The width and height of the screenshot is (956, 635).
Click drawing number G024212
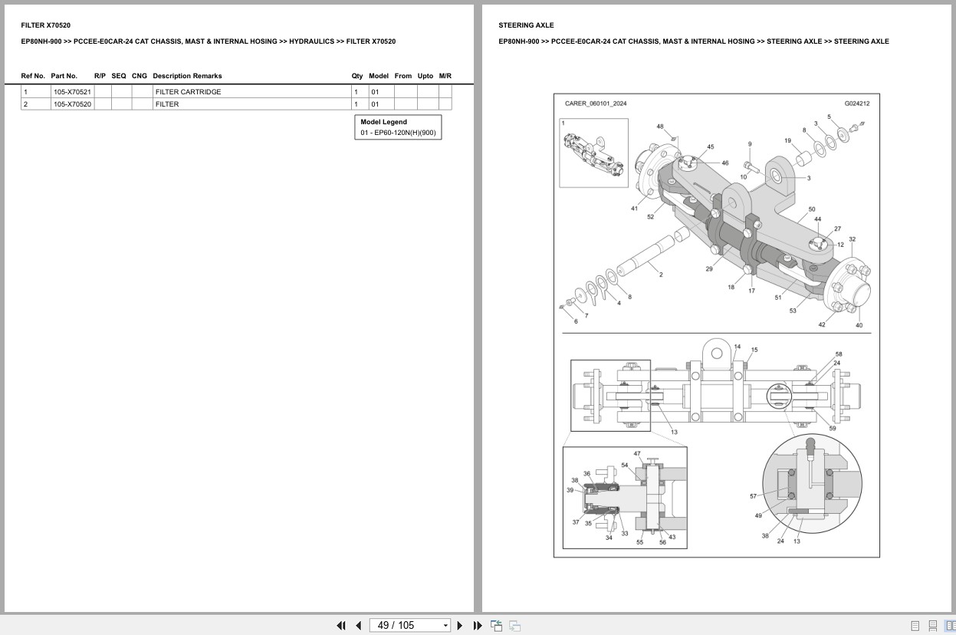(x=857, y=104)
